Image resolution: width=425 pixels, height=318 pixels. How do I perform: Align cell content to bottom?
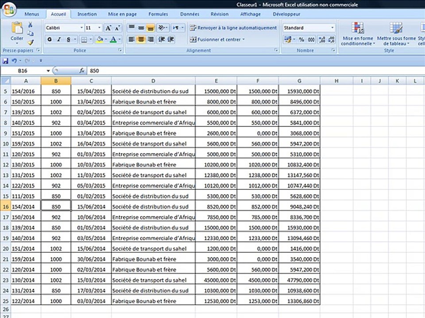151,27
